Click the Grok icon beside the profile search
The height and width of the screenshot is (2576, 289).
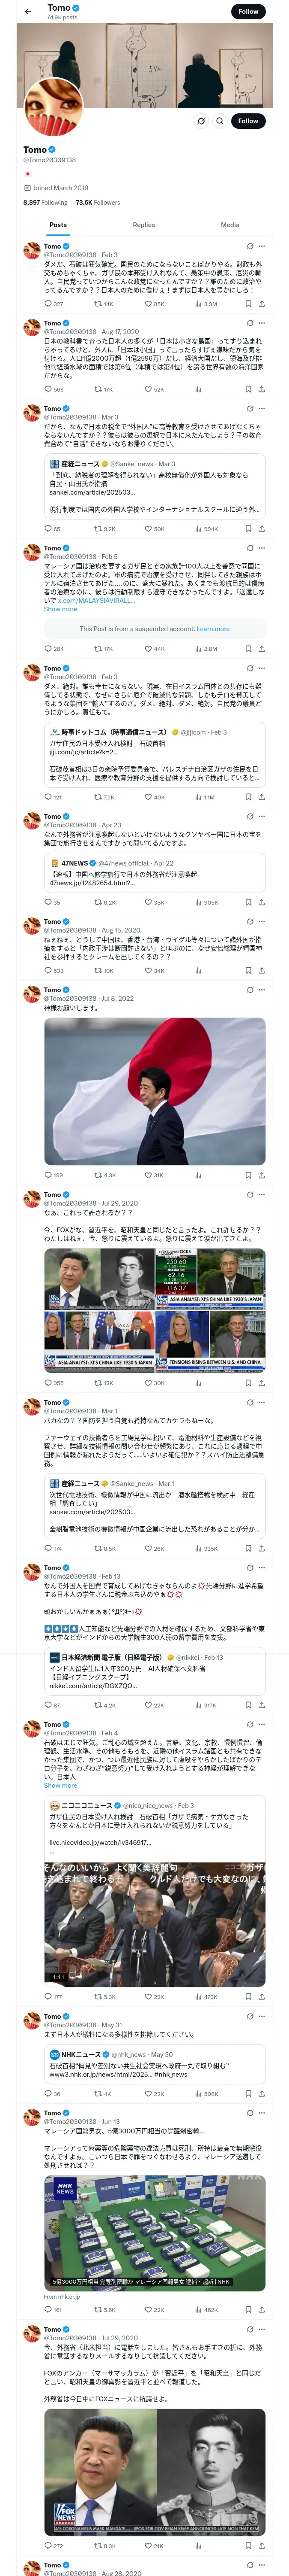[x=200, y=121]
